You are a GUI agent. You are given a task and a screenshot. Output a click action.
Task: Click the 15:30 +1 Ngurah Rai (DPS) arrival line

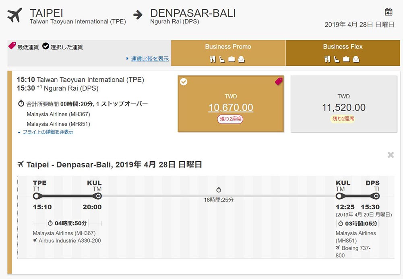click(x=58, y=88)
